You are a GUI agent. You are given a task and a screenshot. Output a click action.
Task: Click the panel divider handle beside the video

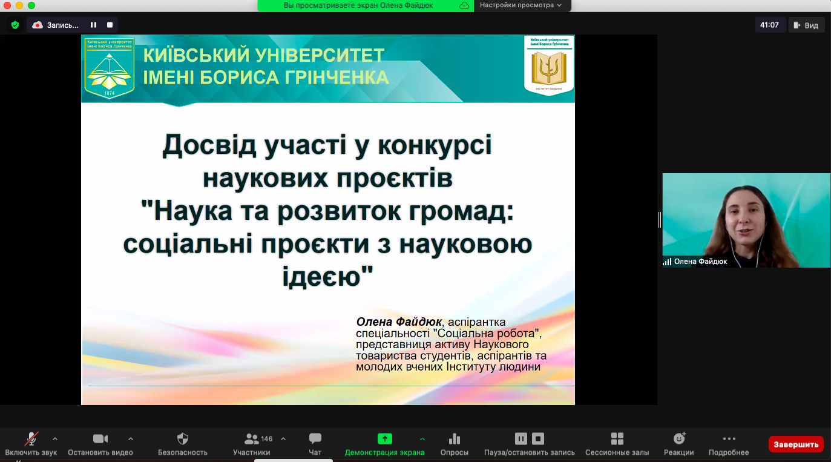(x=659, y=220)
